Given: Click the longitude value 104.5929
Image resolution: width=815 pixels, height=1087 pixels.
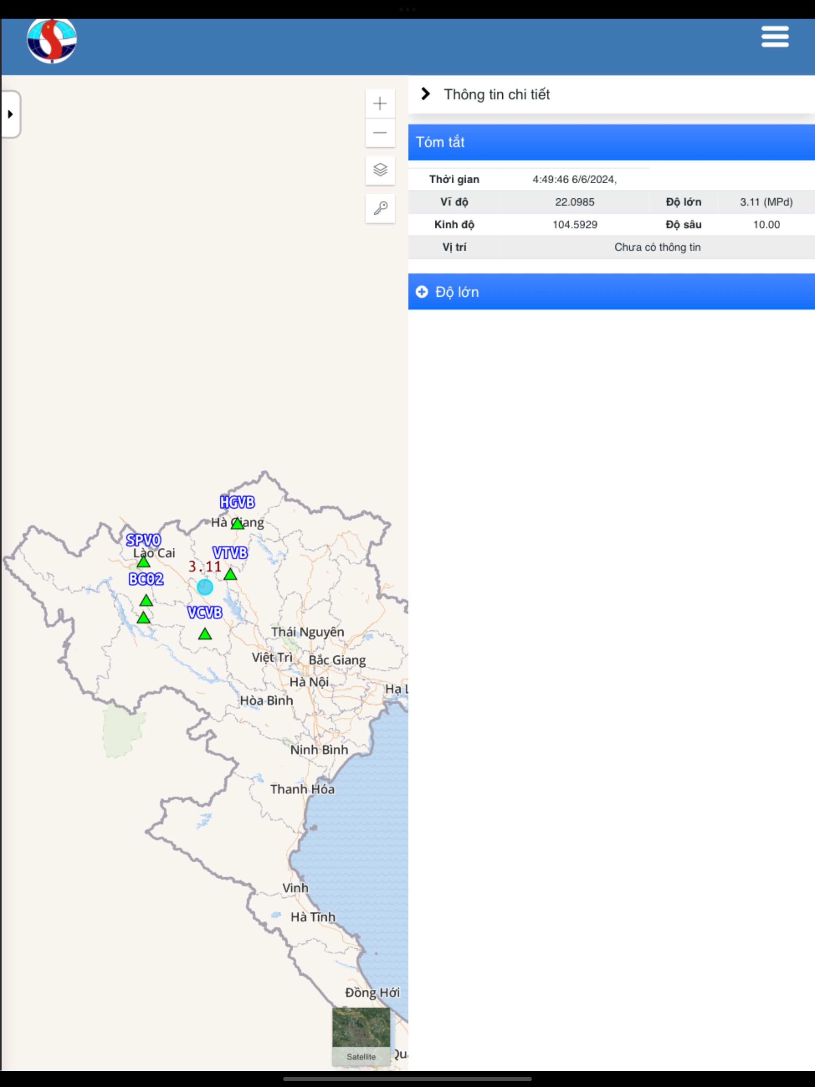Looking at the screenshot, I should (x=575, y=225).
